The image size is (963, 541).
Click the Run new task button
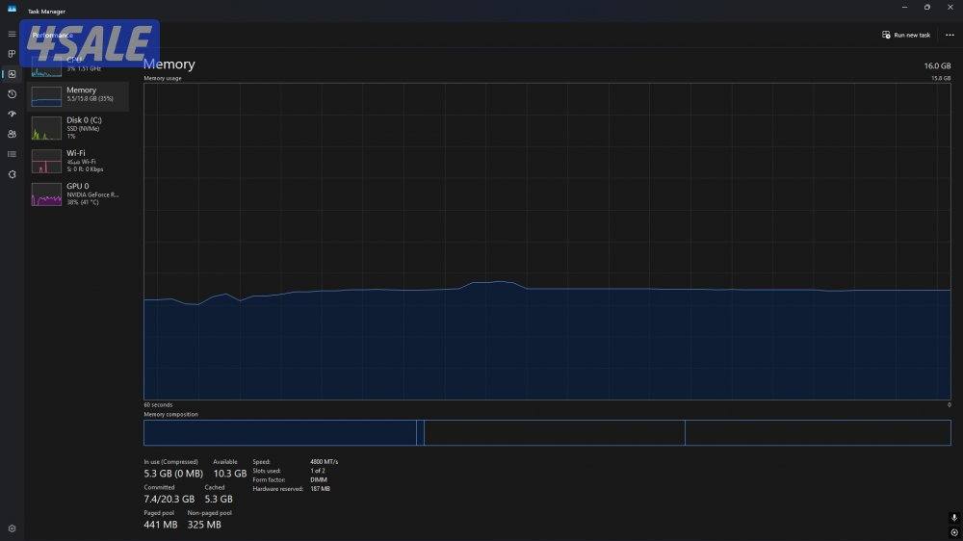click(906, 35)
